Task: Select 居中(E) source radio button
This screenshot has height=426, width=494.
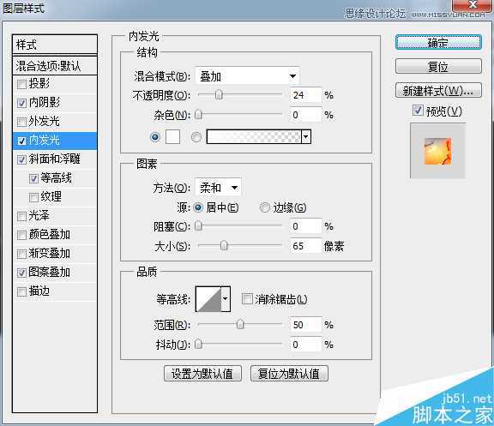Action: pos(198,207)
